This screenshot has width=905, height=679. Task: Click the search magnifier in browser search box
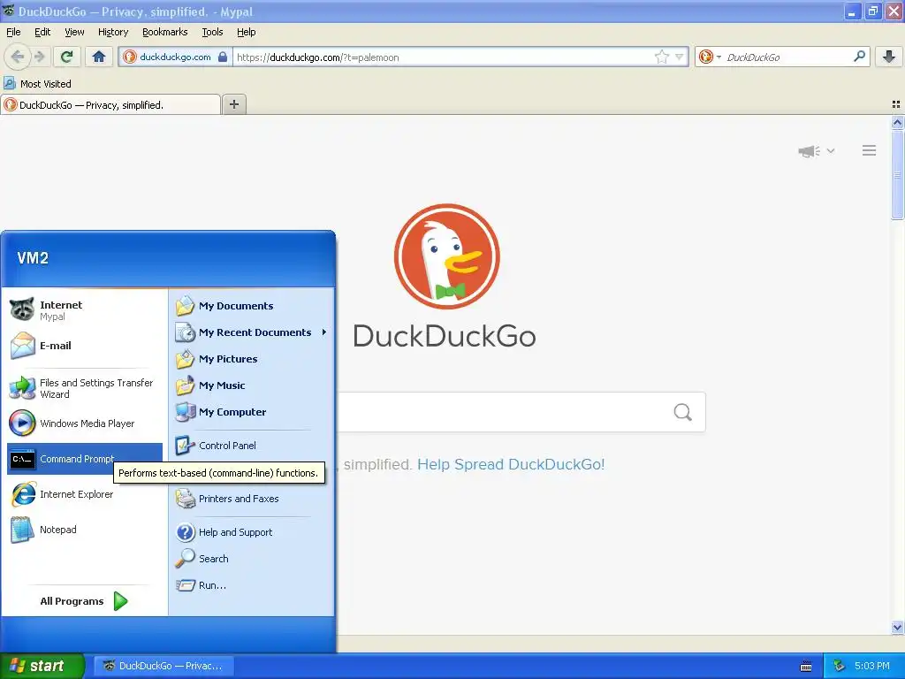[x=859, y=57]
